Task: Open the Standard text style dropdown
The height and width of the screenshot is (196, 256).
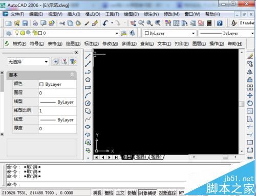Action: coord(247,23)
